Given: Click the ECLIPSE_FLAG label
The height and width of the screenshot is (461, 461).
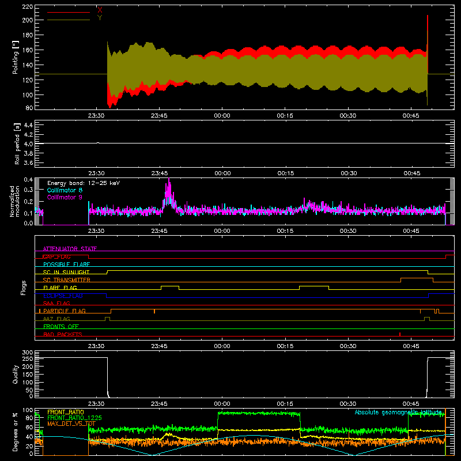Looking at the screenshot, I should (63, 296).
